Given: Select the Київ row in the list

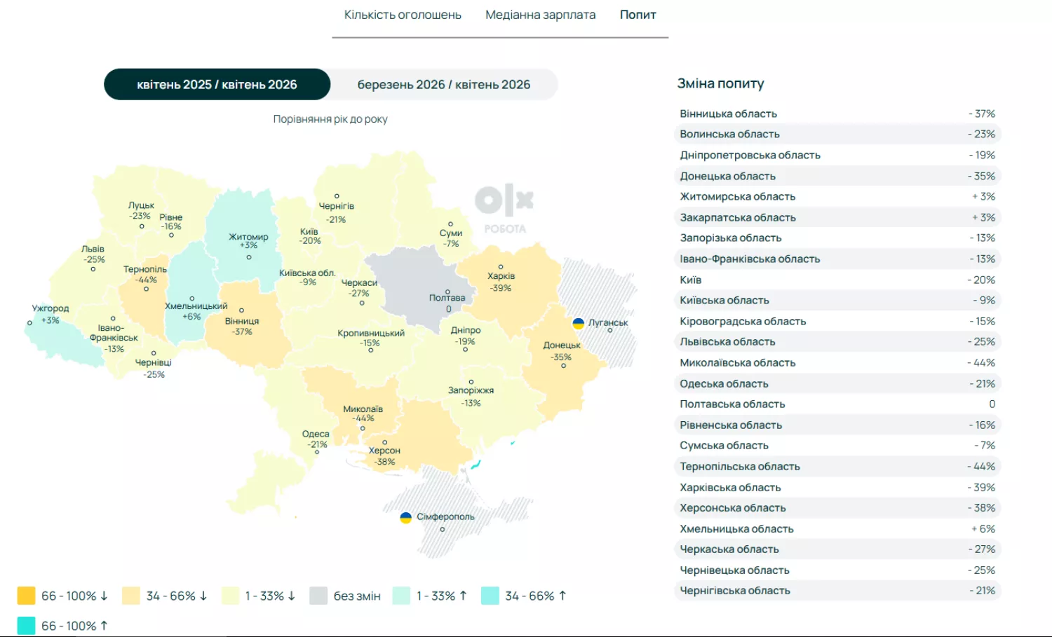Looking at the screenshot, I should point(837,280).
